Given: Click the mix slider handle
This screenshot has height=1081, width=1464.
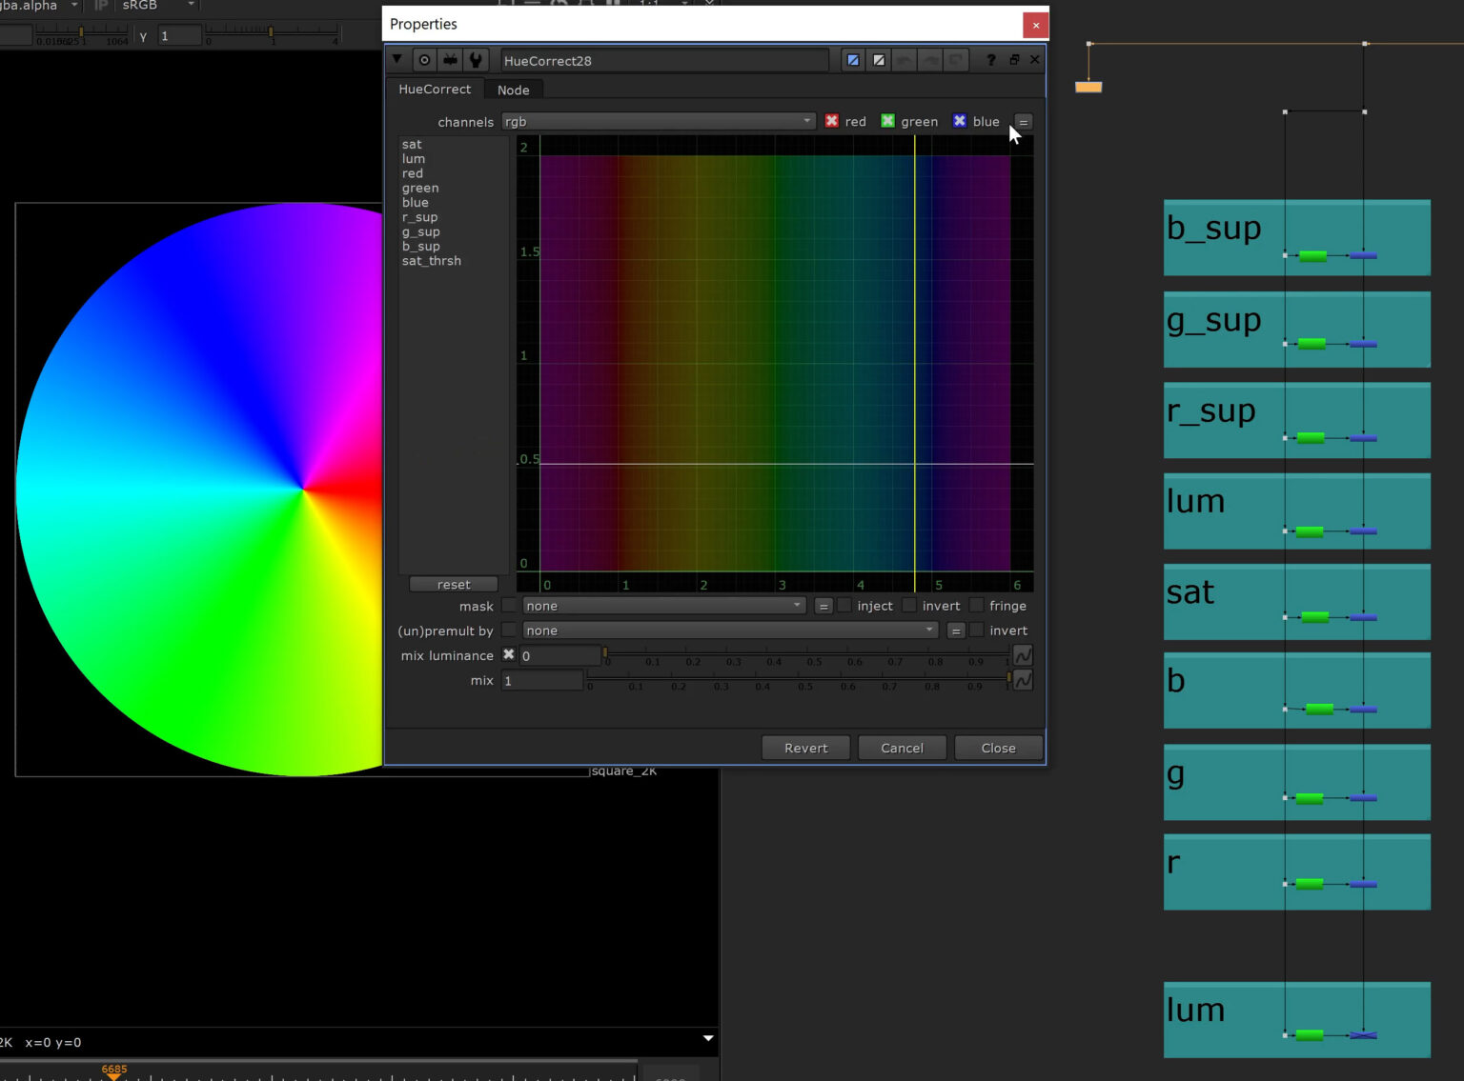Looking at the screenshot, I should pyautogui.click(x=1008, y=678).
